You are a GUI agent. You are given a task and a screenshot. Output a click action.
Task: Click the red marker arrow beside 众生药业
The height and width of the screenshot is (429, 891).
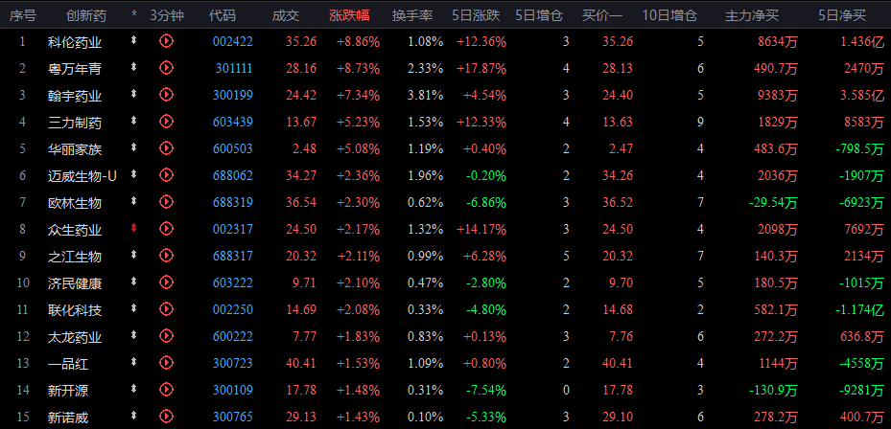[133, 228]
